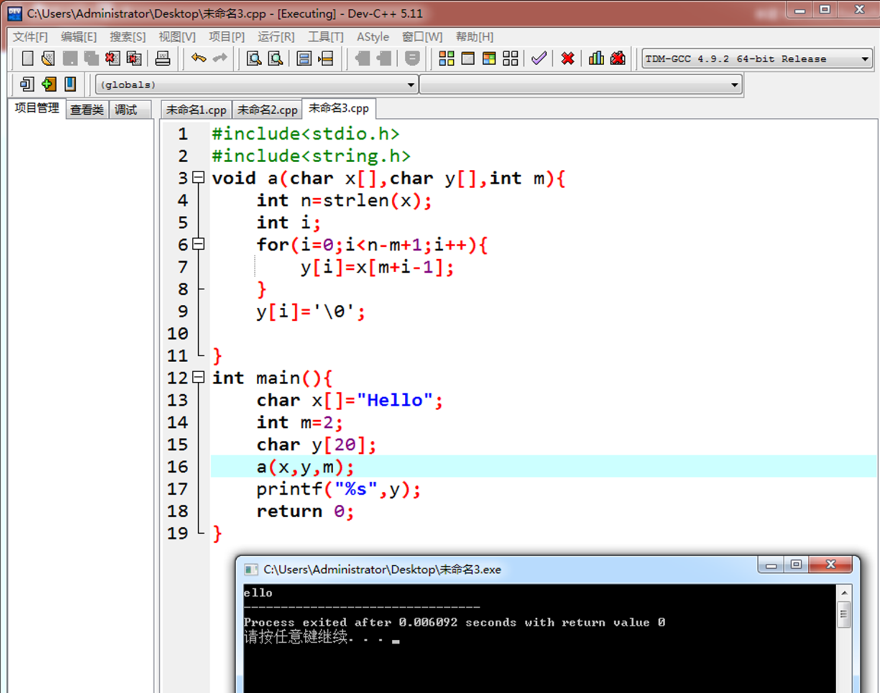Click the Goto line toolbar icon
The width and height of the screenshot is (880, 693).
[x=325, y=58]
